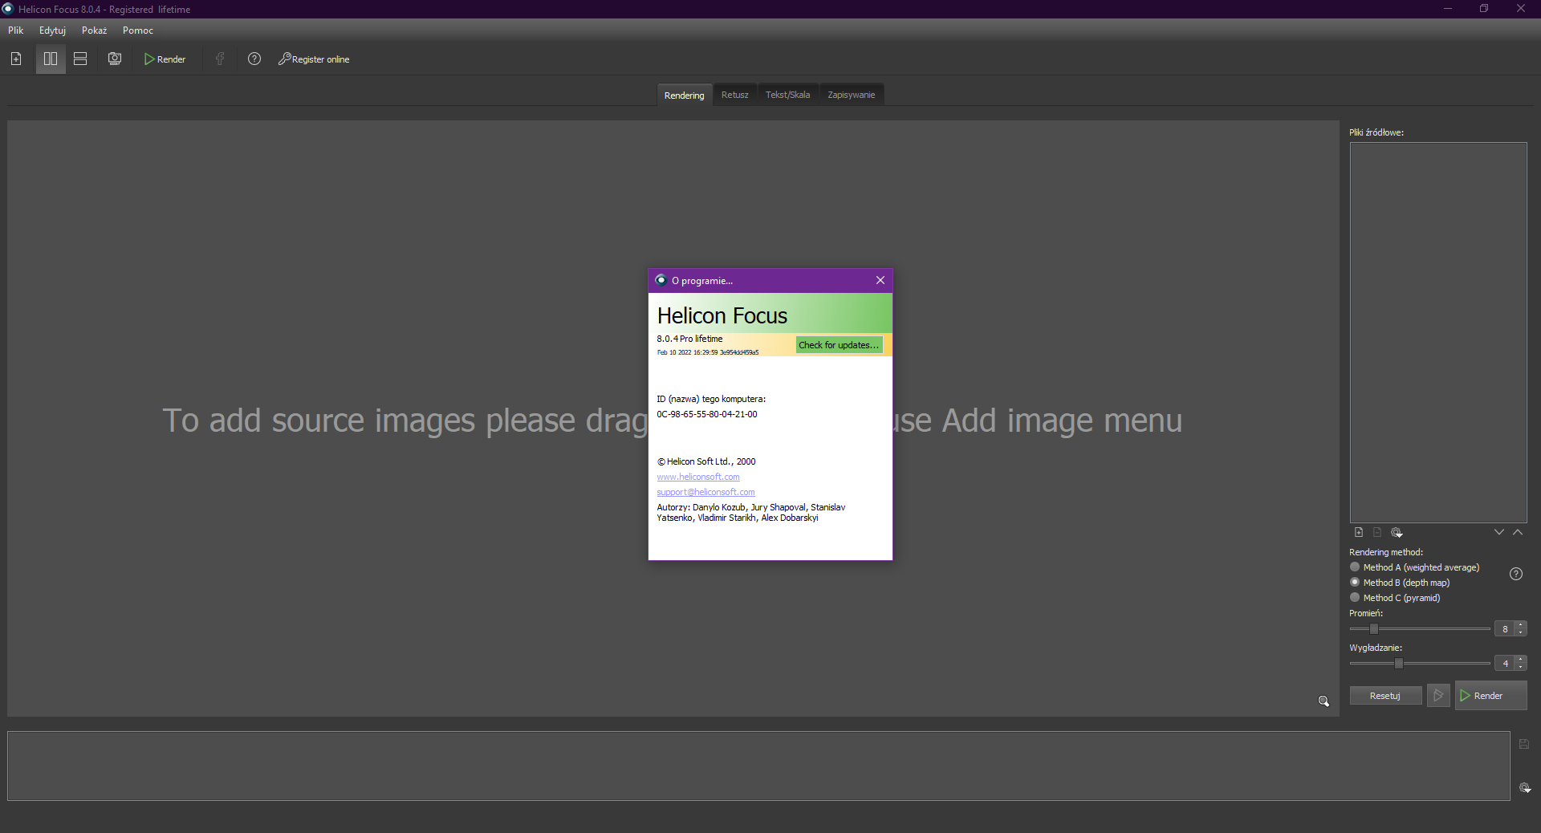Select Method C (pyramid)

click(x=1396, y=598)
